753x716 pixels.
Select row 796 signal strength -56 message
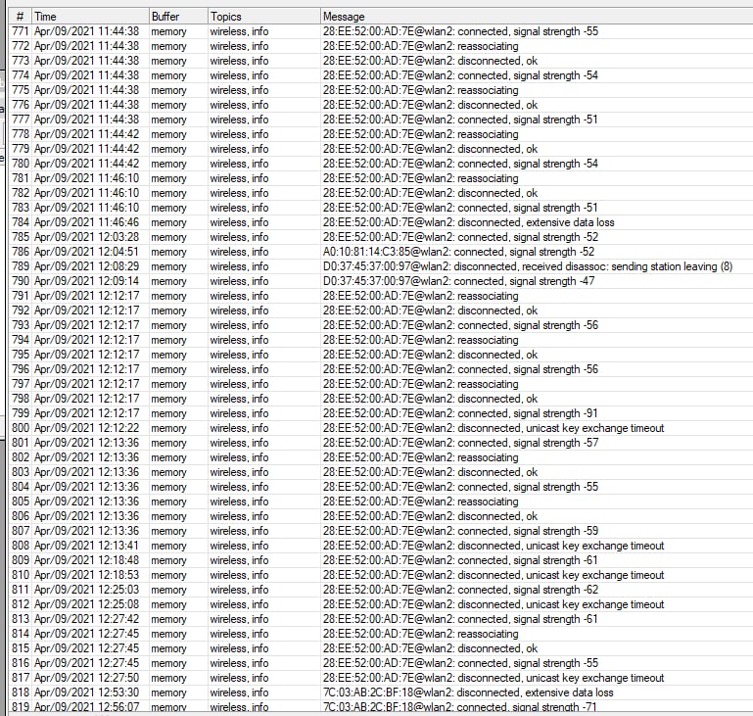coord(460,369)
